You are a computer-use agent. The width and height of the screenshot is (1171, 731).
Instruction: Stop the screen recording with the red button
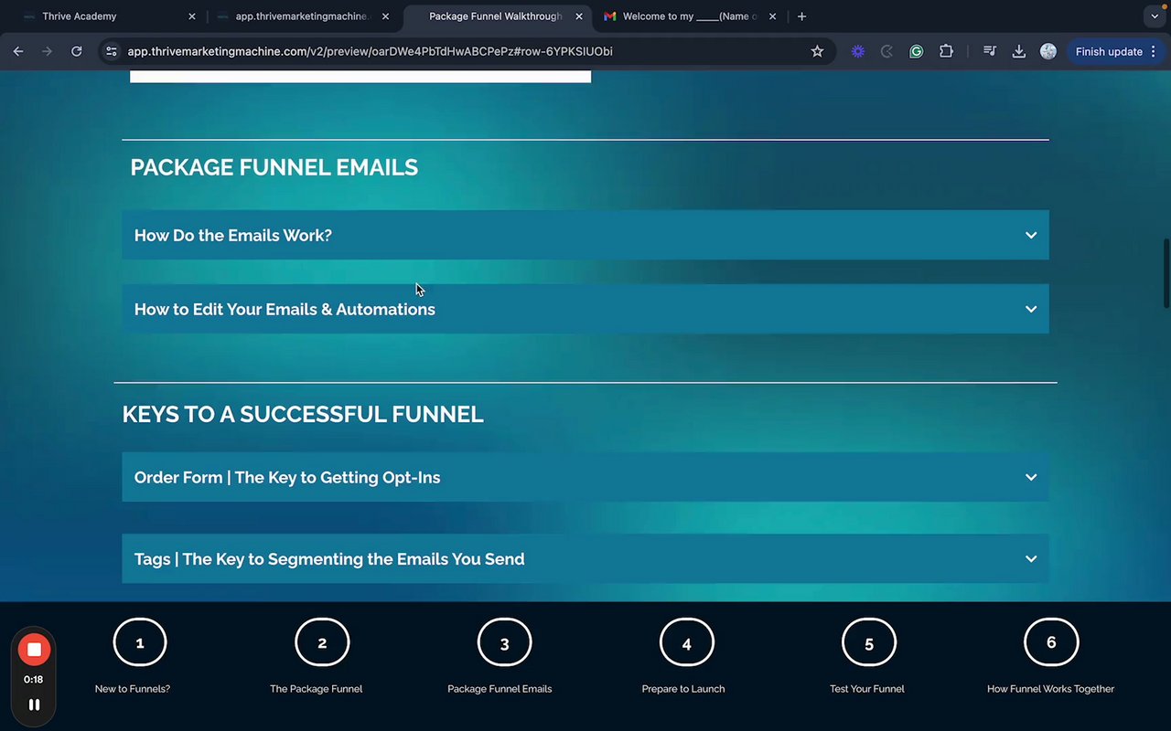point(34,650)
